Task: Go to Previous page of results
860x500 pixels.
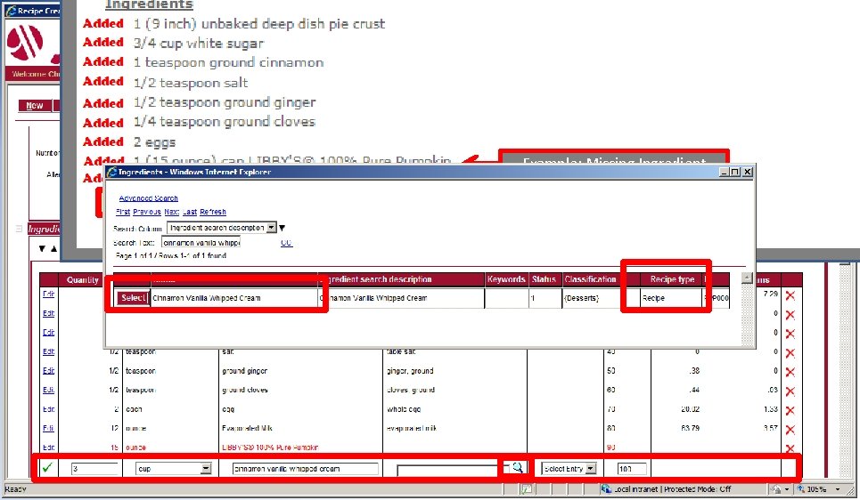Action: [147, 212]
